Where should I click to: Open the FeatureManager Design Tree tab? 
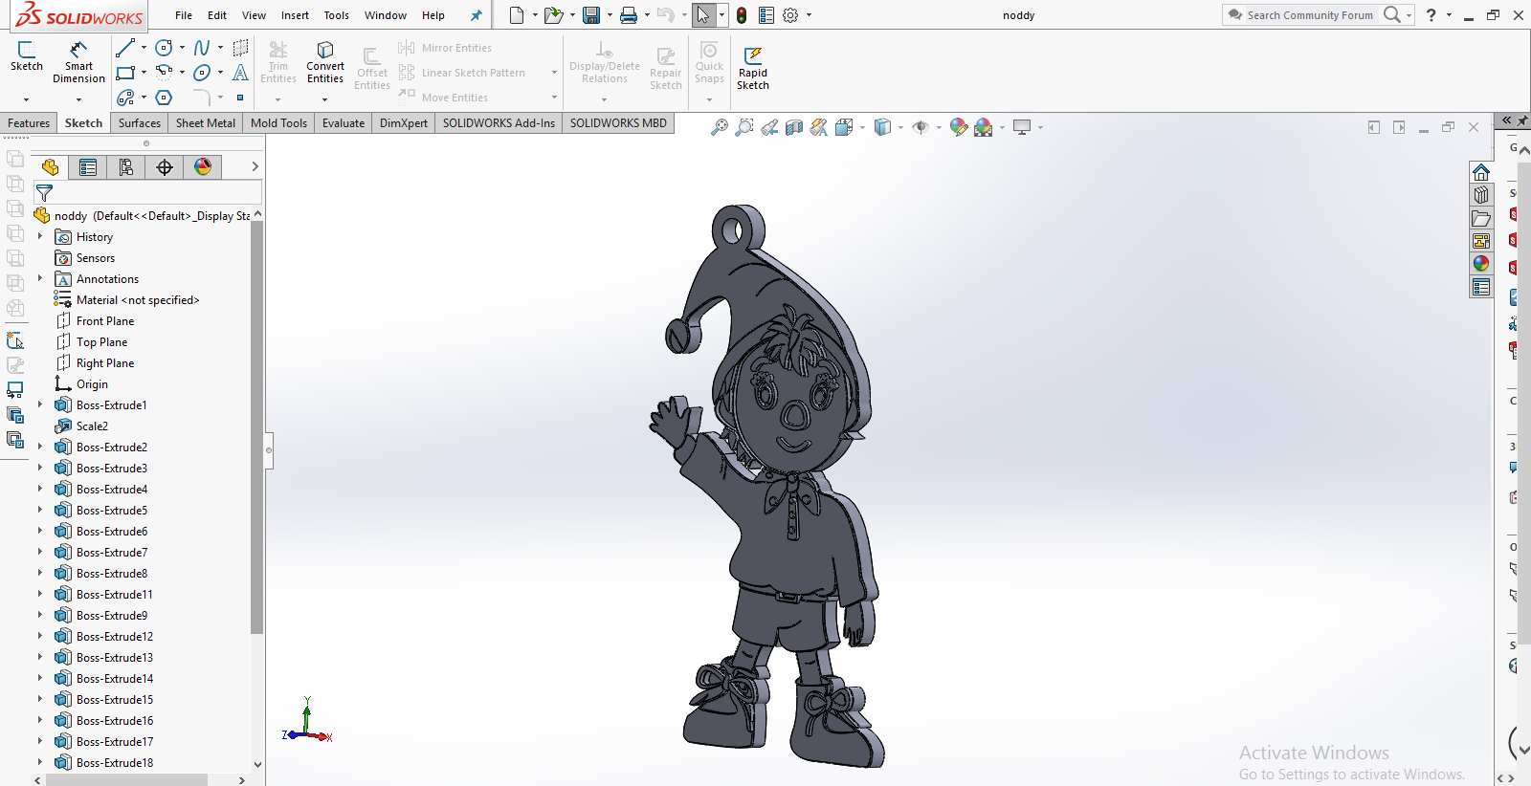(50, 167)
